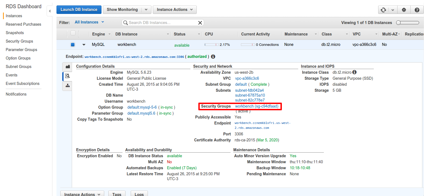Open Subnet Groups in the sidebar
This screenshot has height=196, width=424.
click(19, 67)
